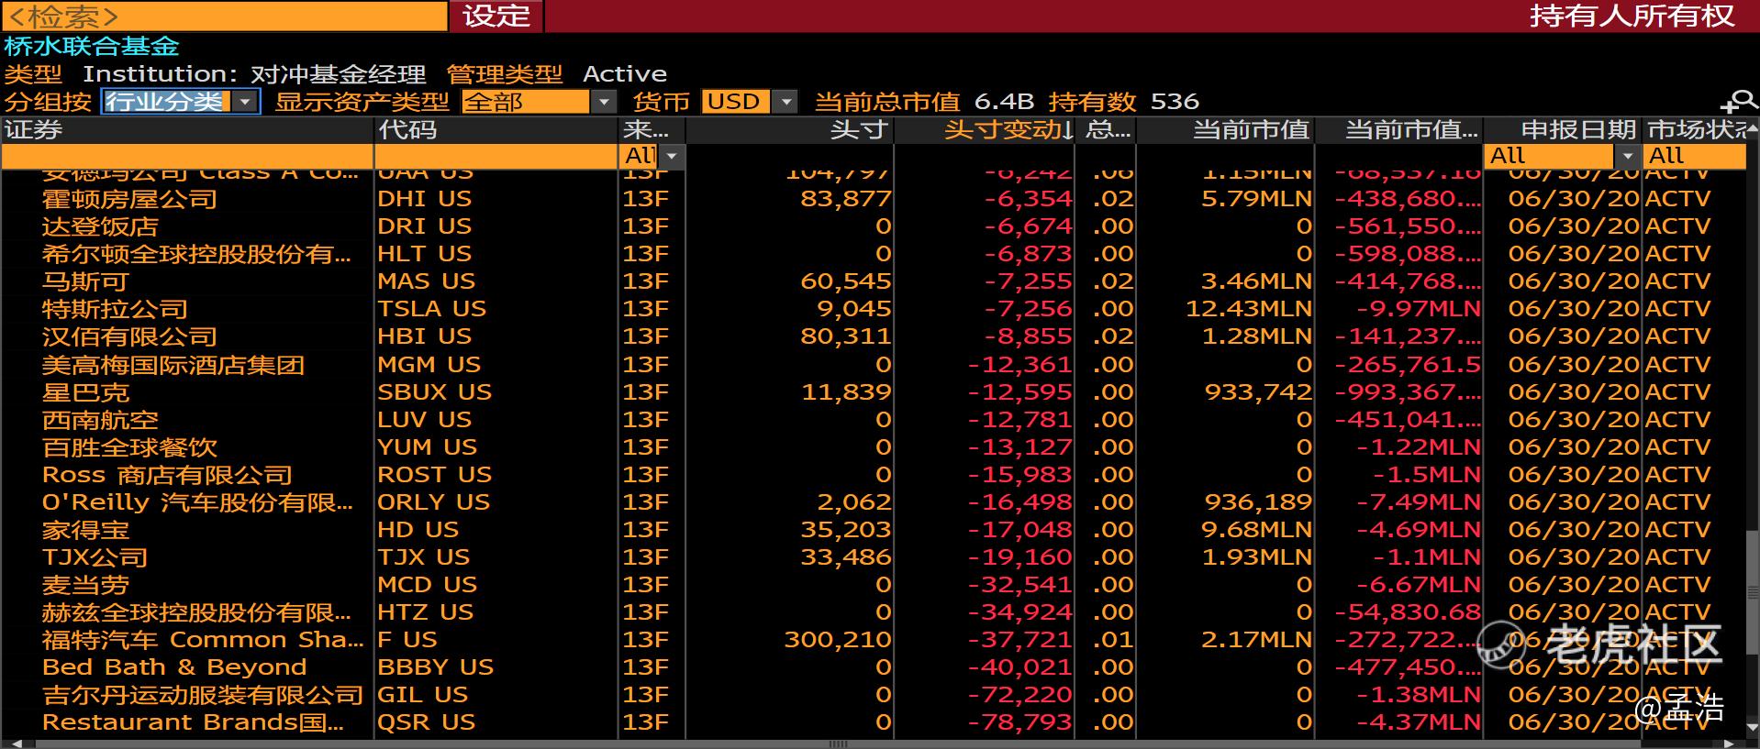The width and height of the screenshot is (1760, 749).
Task: Click the 83,877 position value
Action: pos(845,199)
